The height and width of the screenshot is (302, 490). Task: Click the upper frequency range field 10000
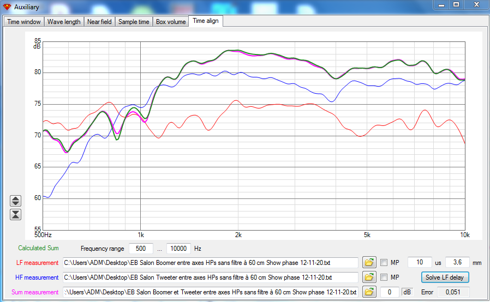click(178, 249)
